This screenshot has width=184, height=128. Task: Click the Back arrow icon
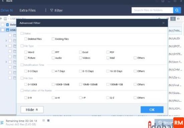(x=3, y=1)
